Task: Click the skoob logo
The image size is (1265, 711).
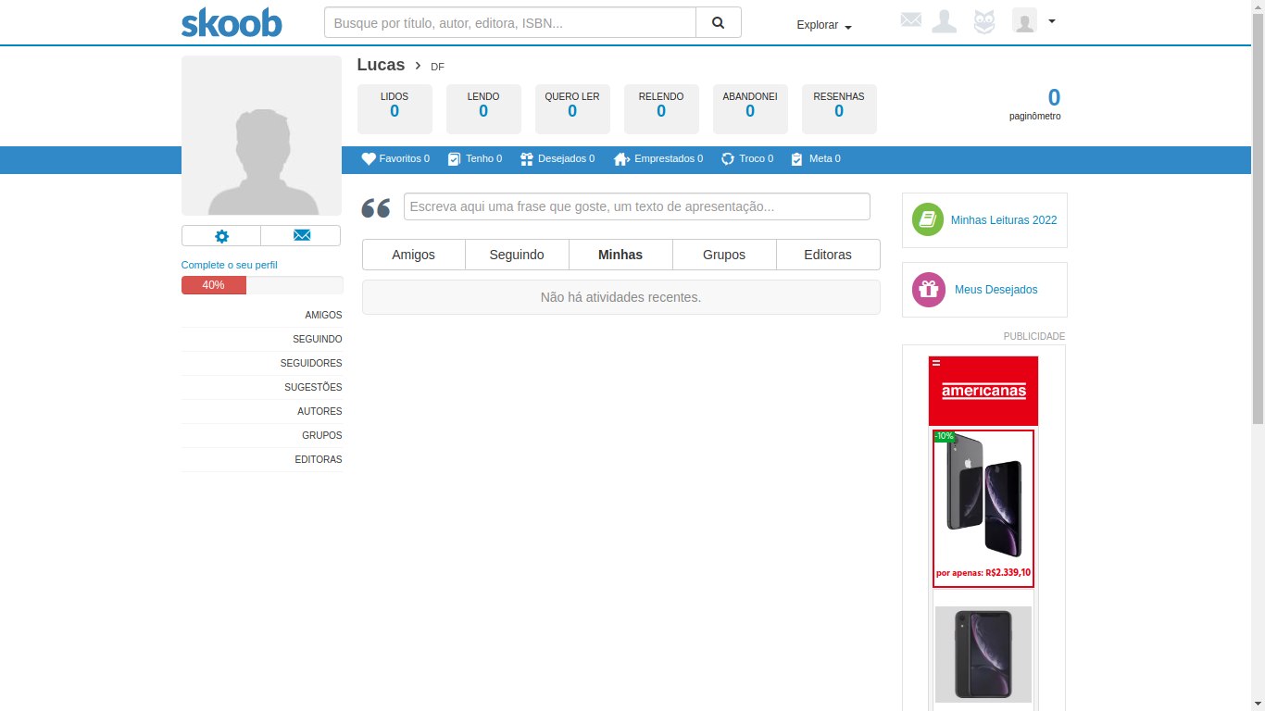Action: tap(232, 22)
